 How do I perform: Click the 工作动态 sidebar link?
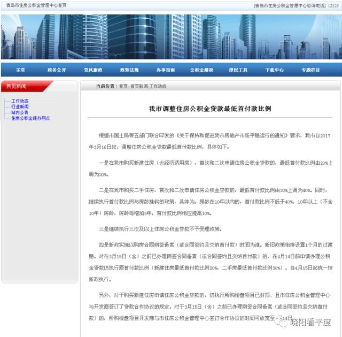(x=20, y=101)
